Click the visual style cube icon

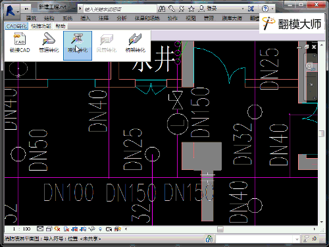(49, 229)
